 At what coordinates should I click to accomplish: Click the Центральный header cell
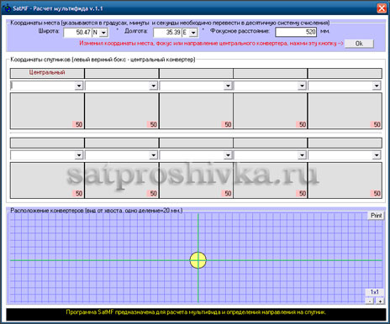[x=47, y=73]
